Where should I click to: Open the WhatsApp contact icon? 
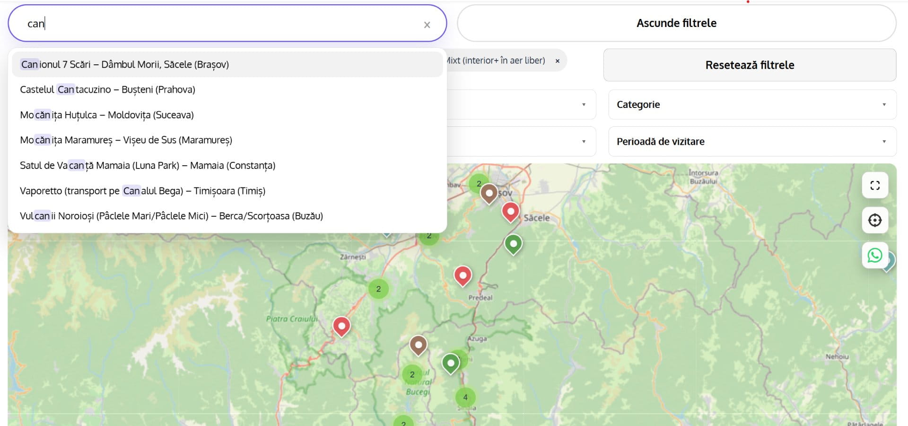pyautogui.click(x=875, y=256)
